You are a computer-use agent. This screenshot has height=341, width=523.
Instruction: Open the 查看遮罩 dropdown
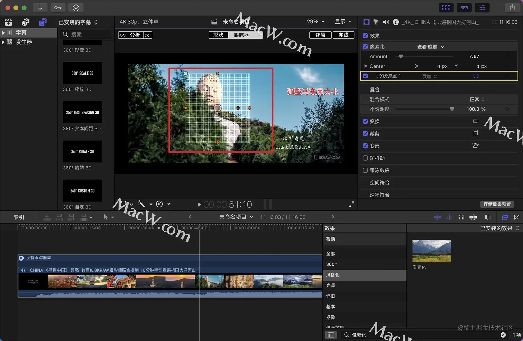(431, 47)
